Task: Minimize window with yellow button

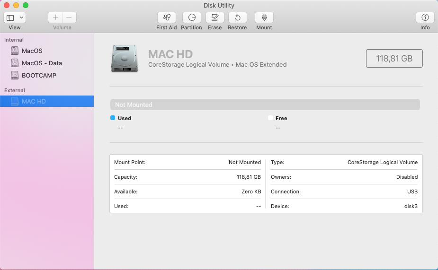Action: (16, 5)
